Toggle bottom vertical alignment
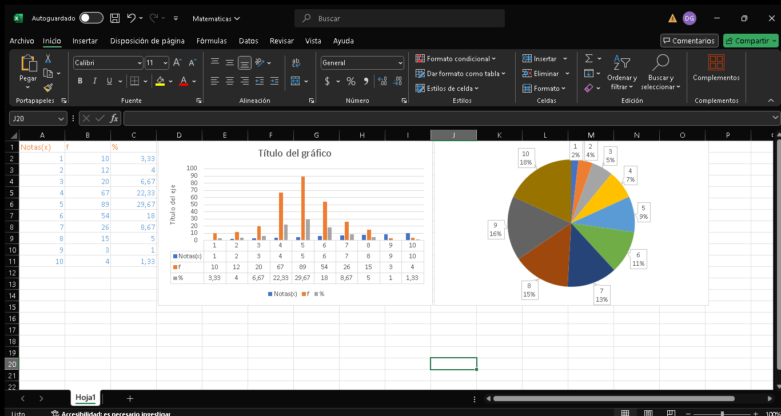This screenshot has width=781, height=416. pyautogui.click(x=244, y=63)
